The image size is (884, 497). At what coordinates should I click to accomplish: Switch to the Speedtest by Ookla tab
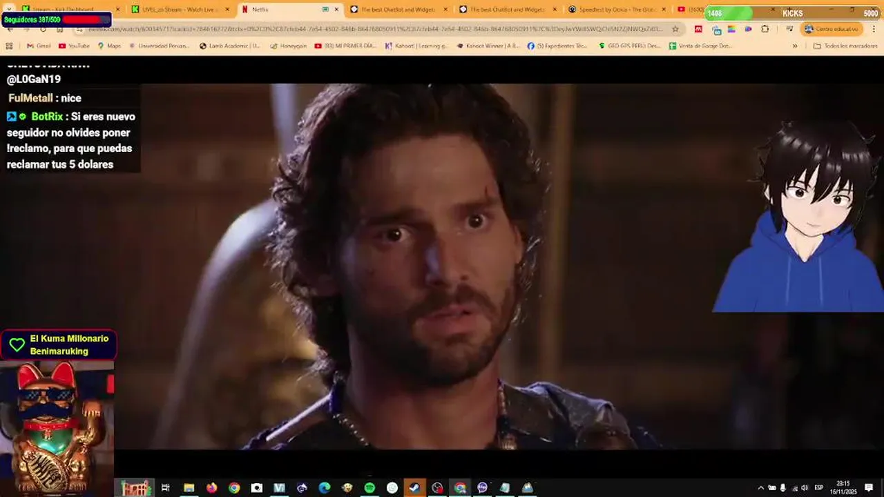[x=615, y=10]
